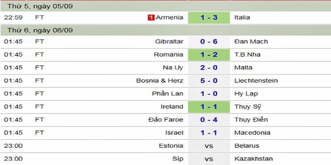The height and width of the screenshot is (165, 331).
Task: Click the Israel team name
Action: pyautogui.click(x=174, y=132)
